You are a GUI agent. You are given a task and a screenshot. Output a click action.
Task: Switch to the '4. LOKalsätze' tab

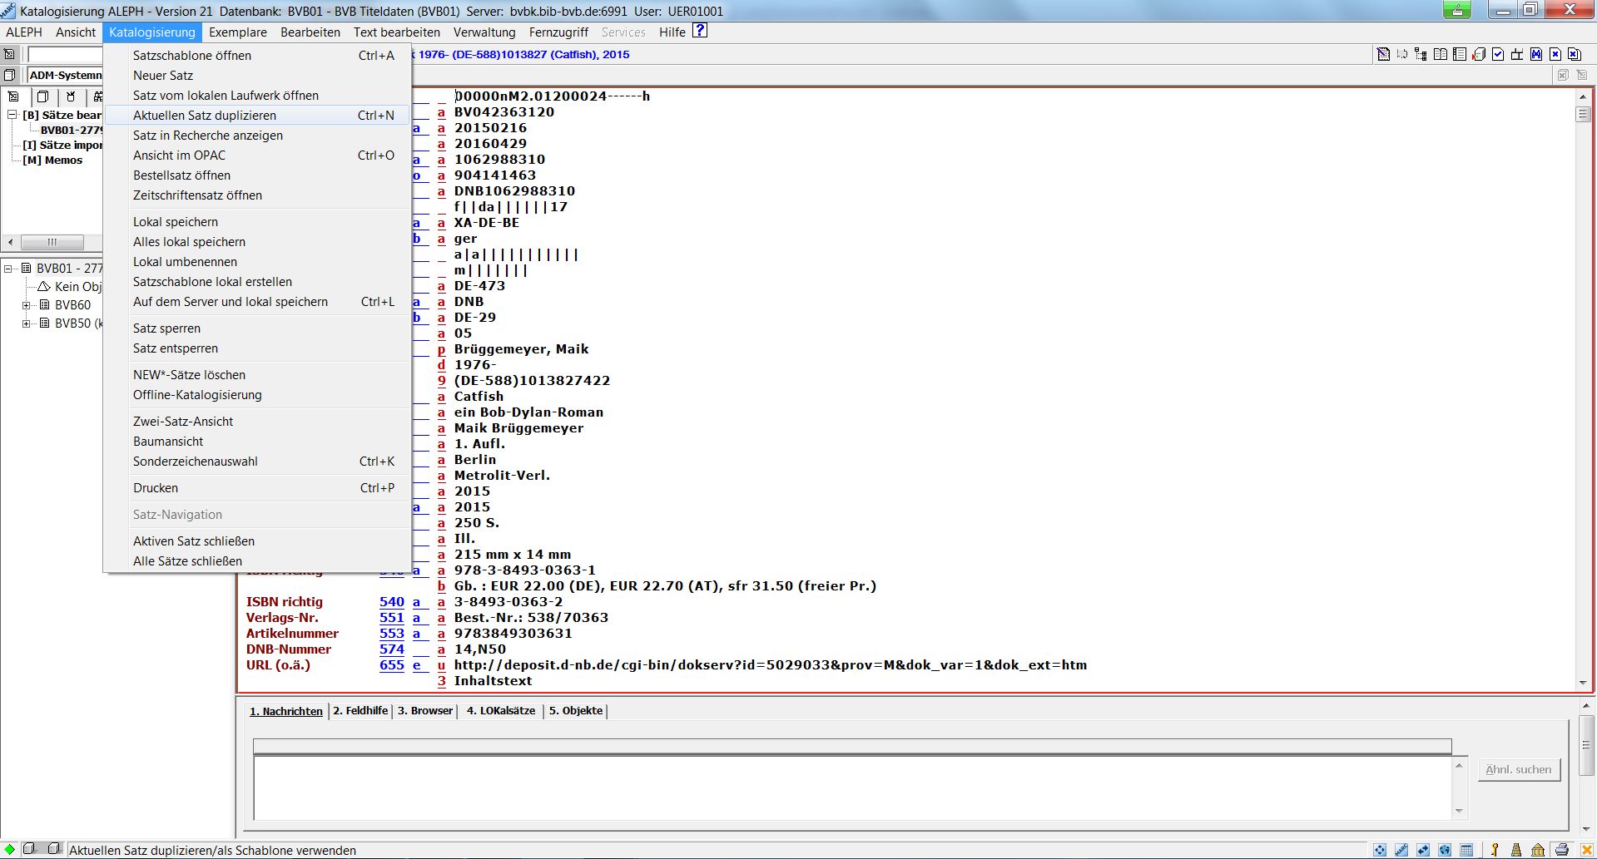(x=500, y=711)
